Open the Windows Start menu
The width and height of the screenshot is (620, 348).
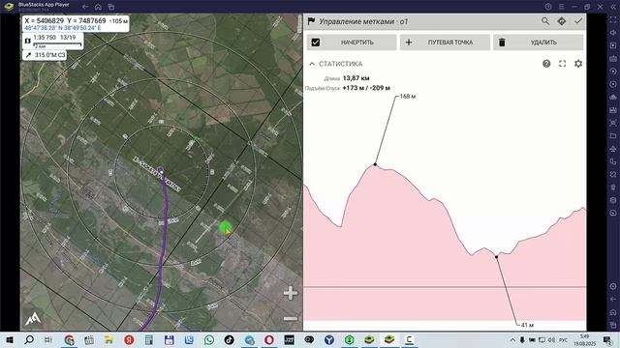[10, 339]
